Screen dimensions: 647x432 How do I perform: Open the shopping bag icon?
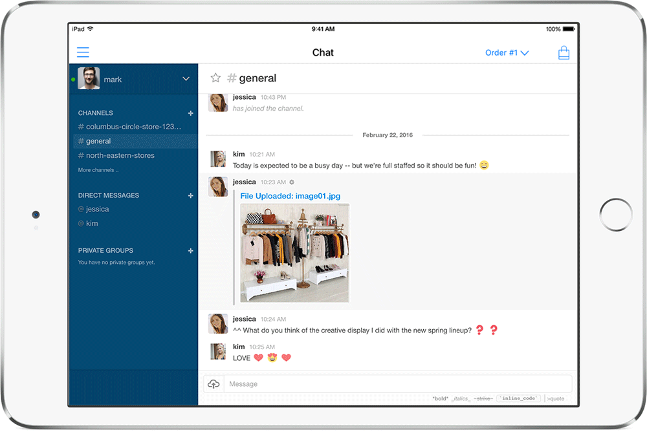pos(564,53)
